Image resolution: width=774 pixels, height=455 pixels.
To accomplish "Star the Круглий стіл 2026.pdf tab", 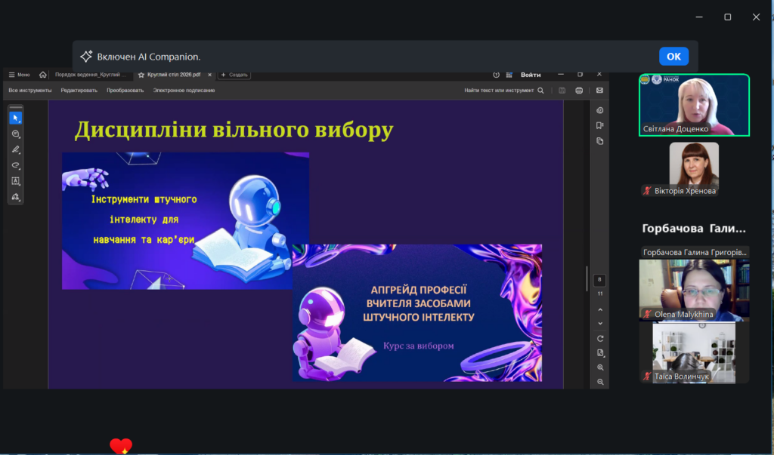I will [141, 75].
